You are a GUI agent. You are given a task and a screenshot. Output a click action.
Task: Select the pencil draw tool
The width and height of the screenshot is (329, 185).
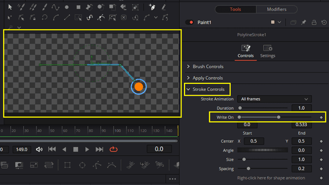coord(163,7)
